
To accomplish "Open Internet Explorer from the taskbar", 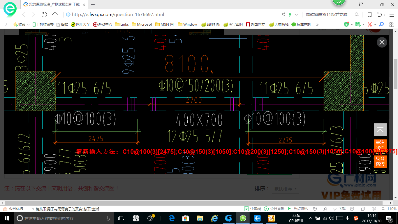I will click(x=214, y=218).
